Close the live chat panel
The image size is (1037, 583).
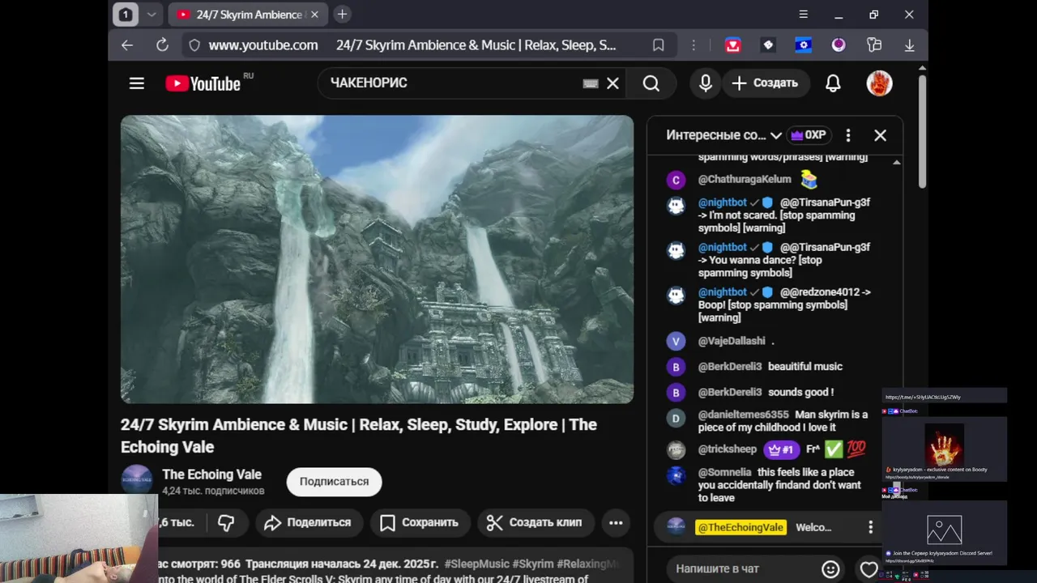click(880, 135)
